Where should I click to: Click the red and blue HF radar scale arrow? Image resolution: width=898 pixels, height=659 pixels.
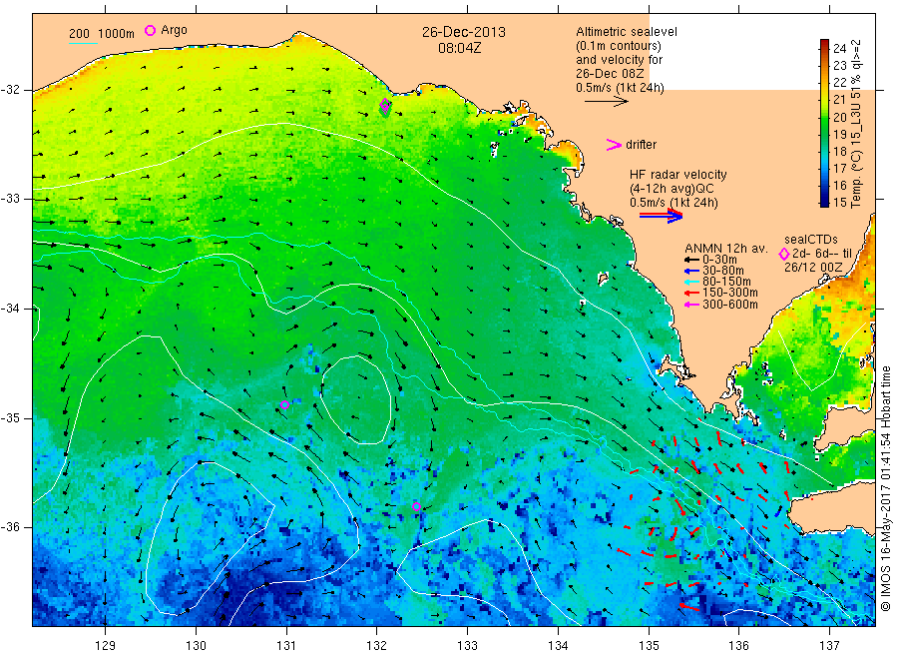click(x=661, y=216)
